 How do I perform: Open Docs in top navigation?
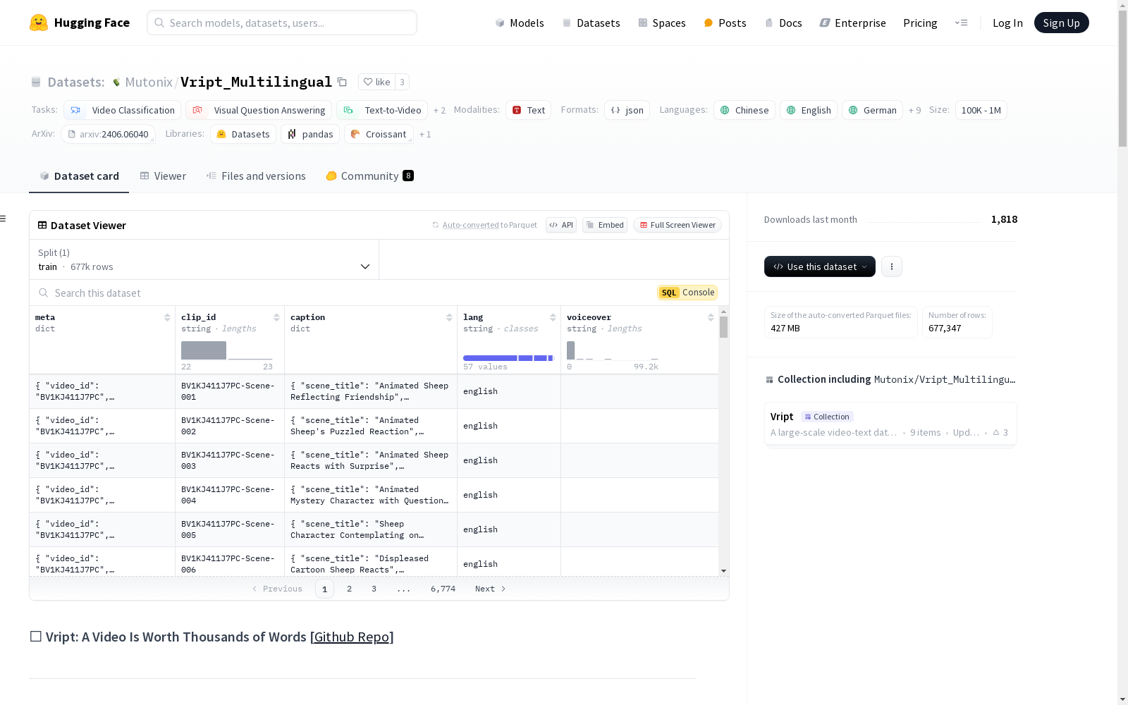(783, 23)
